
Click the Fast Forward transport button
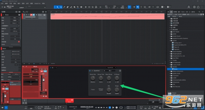coord(101,108)
